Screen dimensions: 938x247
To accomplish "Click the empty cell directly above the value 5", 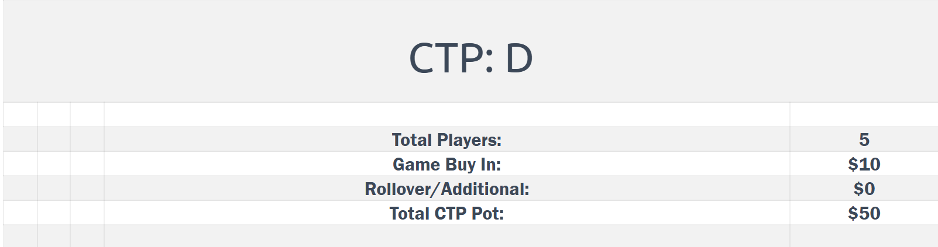I will tap(864, 114).
